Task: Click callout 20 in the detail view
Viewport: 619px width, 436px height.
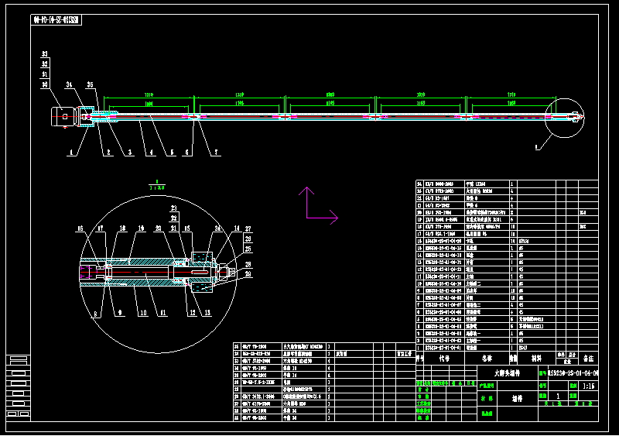Action: pos(159,228)
